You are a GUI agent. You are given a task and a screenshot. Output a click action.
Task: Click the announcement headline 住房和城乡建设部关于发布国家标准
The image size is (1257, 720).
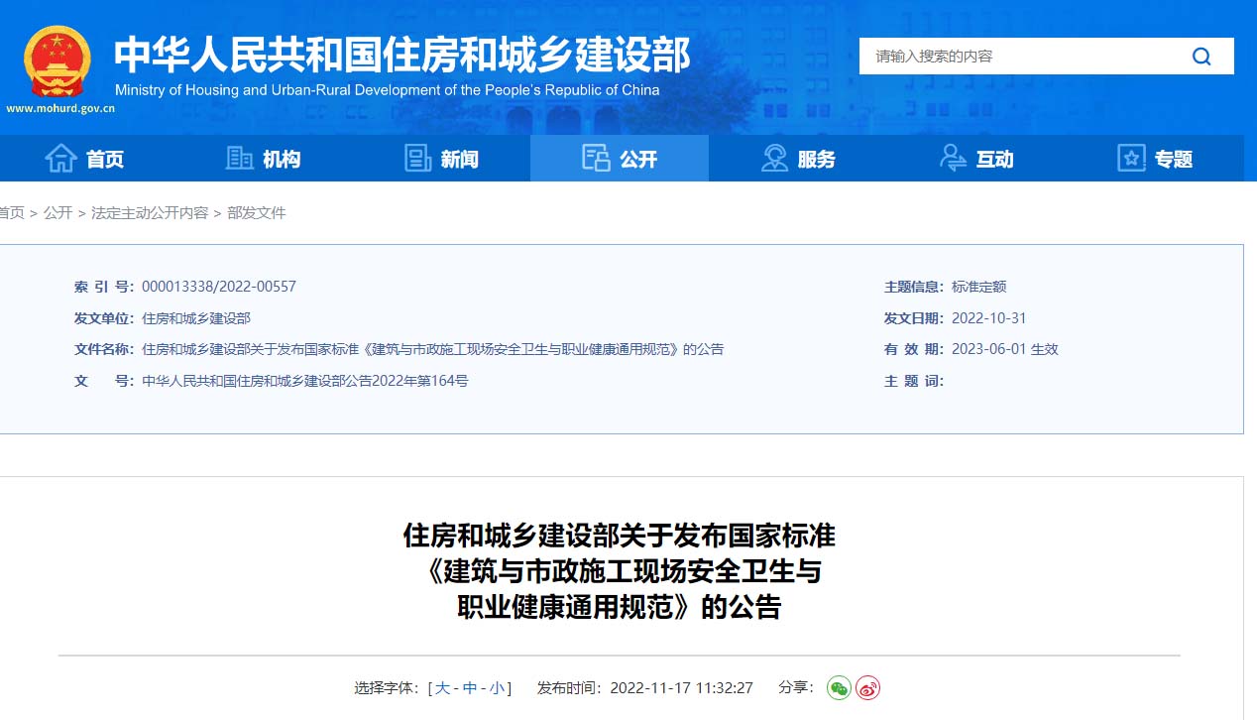[620, 537]
